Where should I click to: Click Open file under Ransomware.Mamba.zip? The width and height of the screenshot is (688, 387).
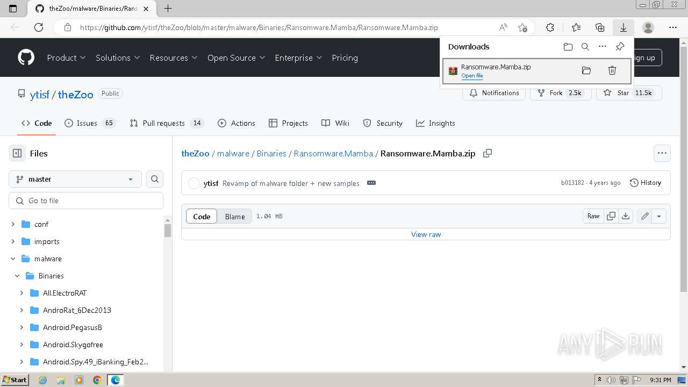pos(472,76)
